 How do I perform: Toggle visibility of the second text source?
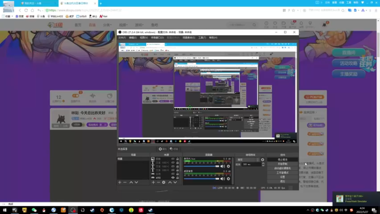(x=173, y=166)
